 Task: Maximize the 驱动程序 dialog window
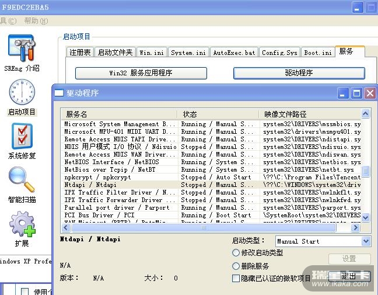356,93
